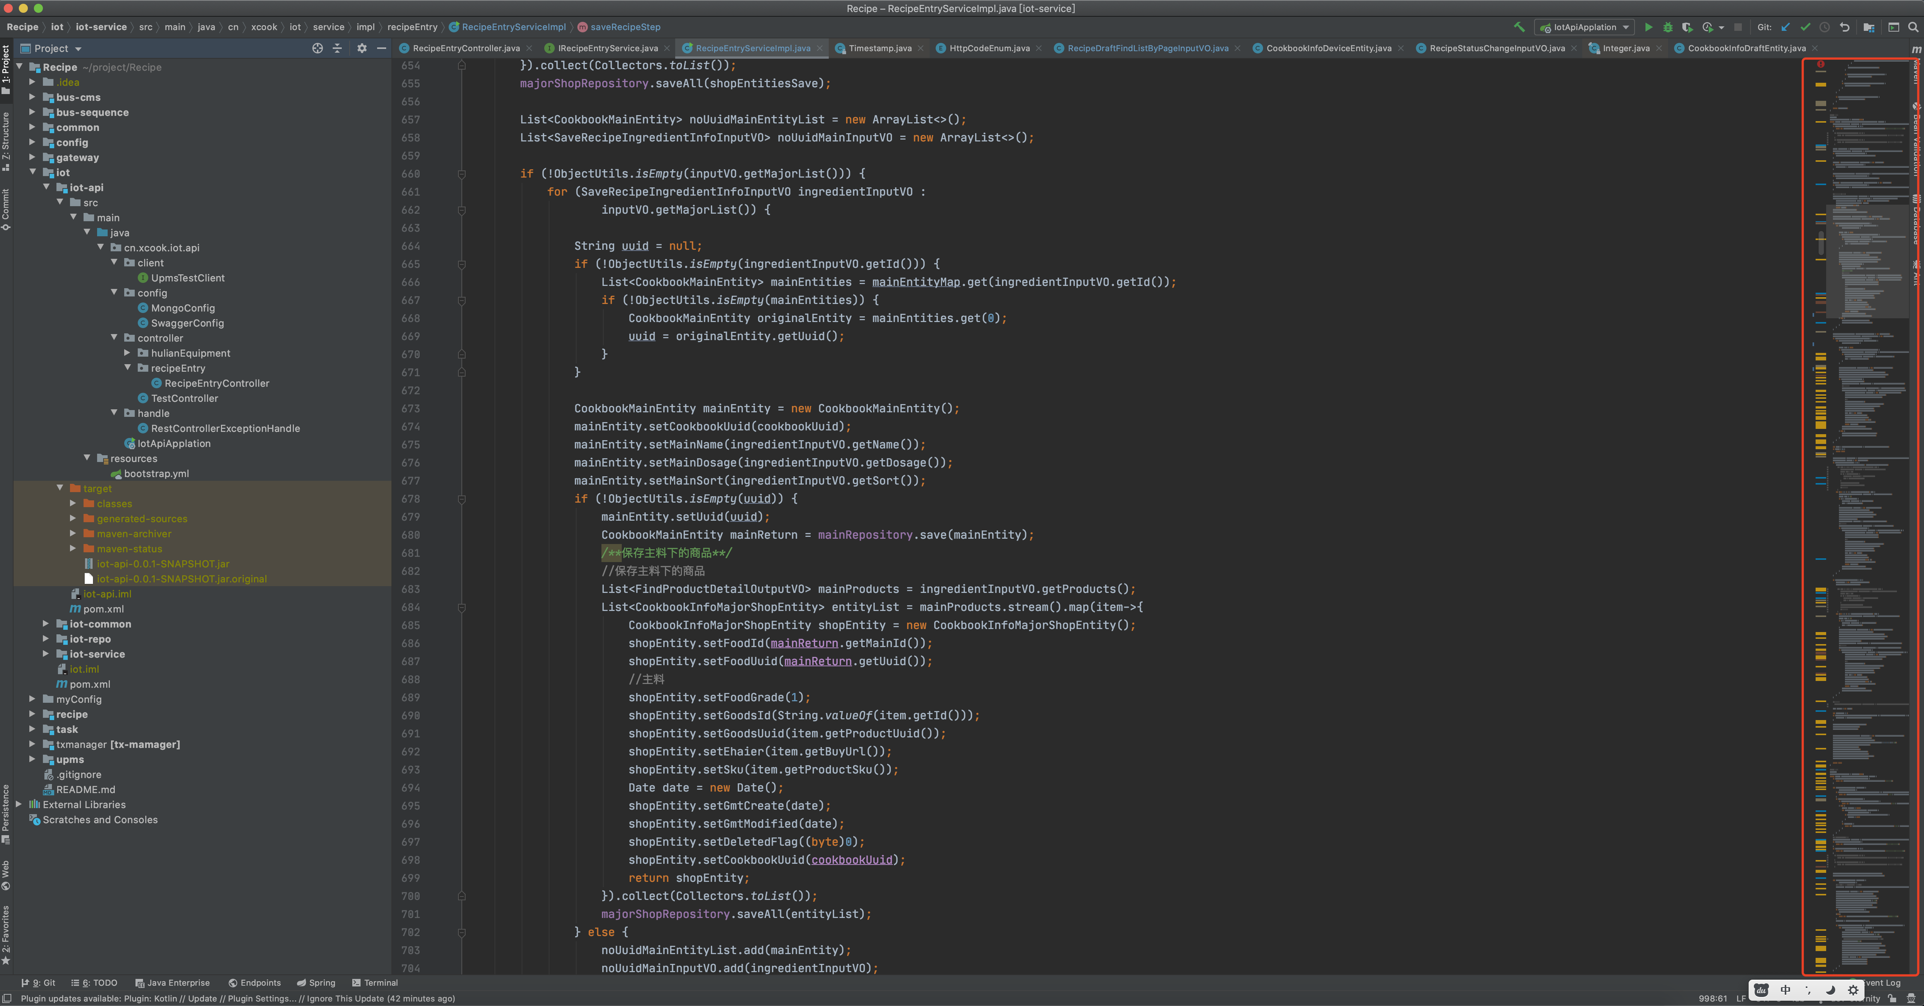Viewport: 1924px width, 1006px height.
Task: Click the Build project hammer icon
Action: click(x=1519, y=27)
